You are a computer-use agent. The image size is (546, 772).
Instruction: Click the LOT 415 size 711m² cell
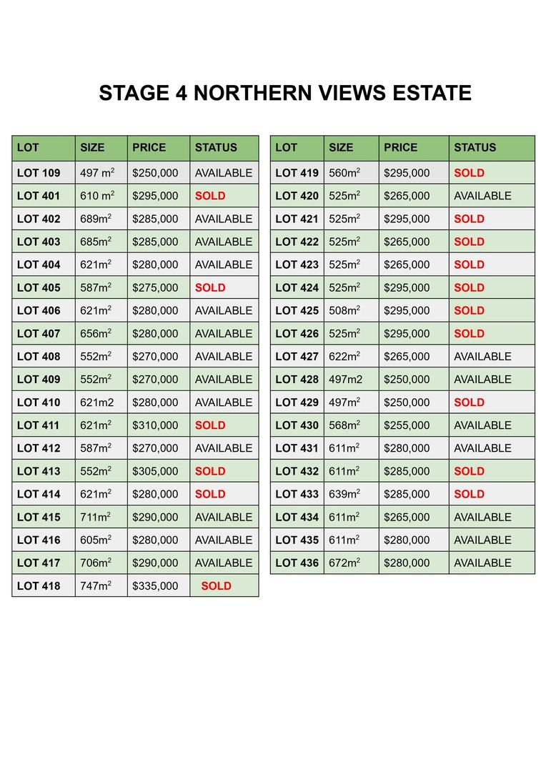point(101,517)
